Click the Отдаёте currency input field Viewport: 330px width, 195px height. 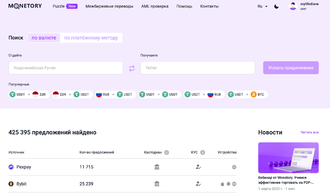click(66, 68)
